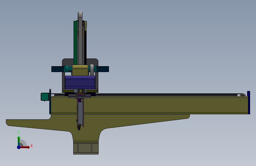Select the dark teal cylinder on right side
This screenshot has width=256, height=166.
pyautogui.click(x=103, y=69)
